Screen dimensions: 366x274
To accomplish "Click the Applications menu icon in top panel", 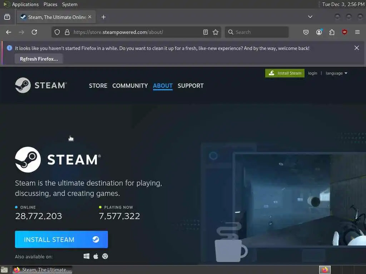I will 6,4.
